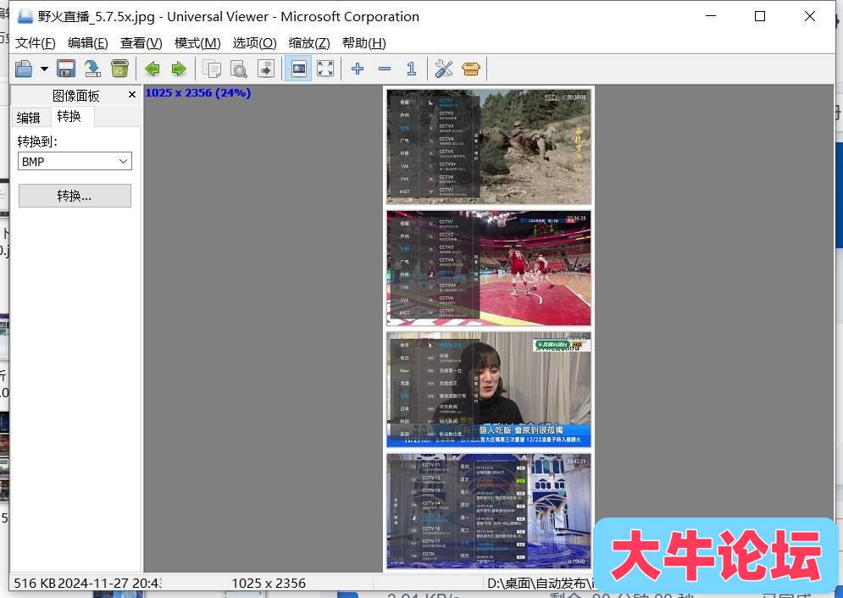This screenshot has width=843, height=598.
Task: Click the 转换到: label
Action: click(x=37, y=141)
